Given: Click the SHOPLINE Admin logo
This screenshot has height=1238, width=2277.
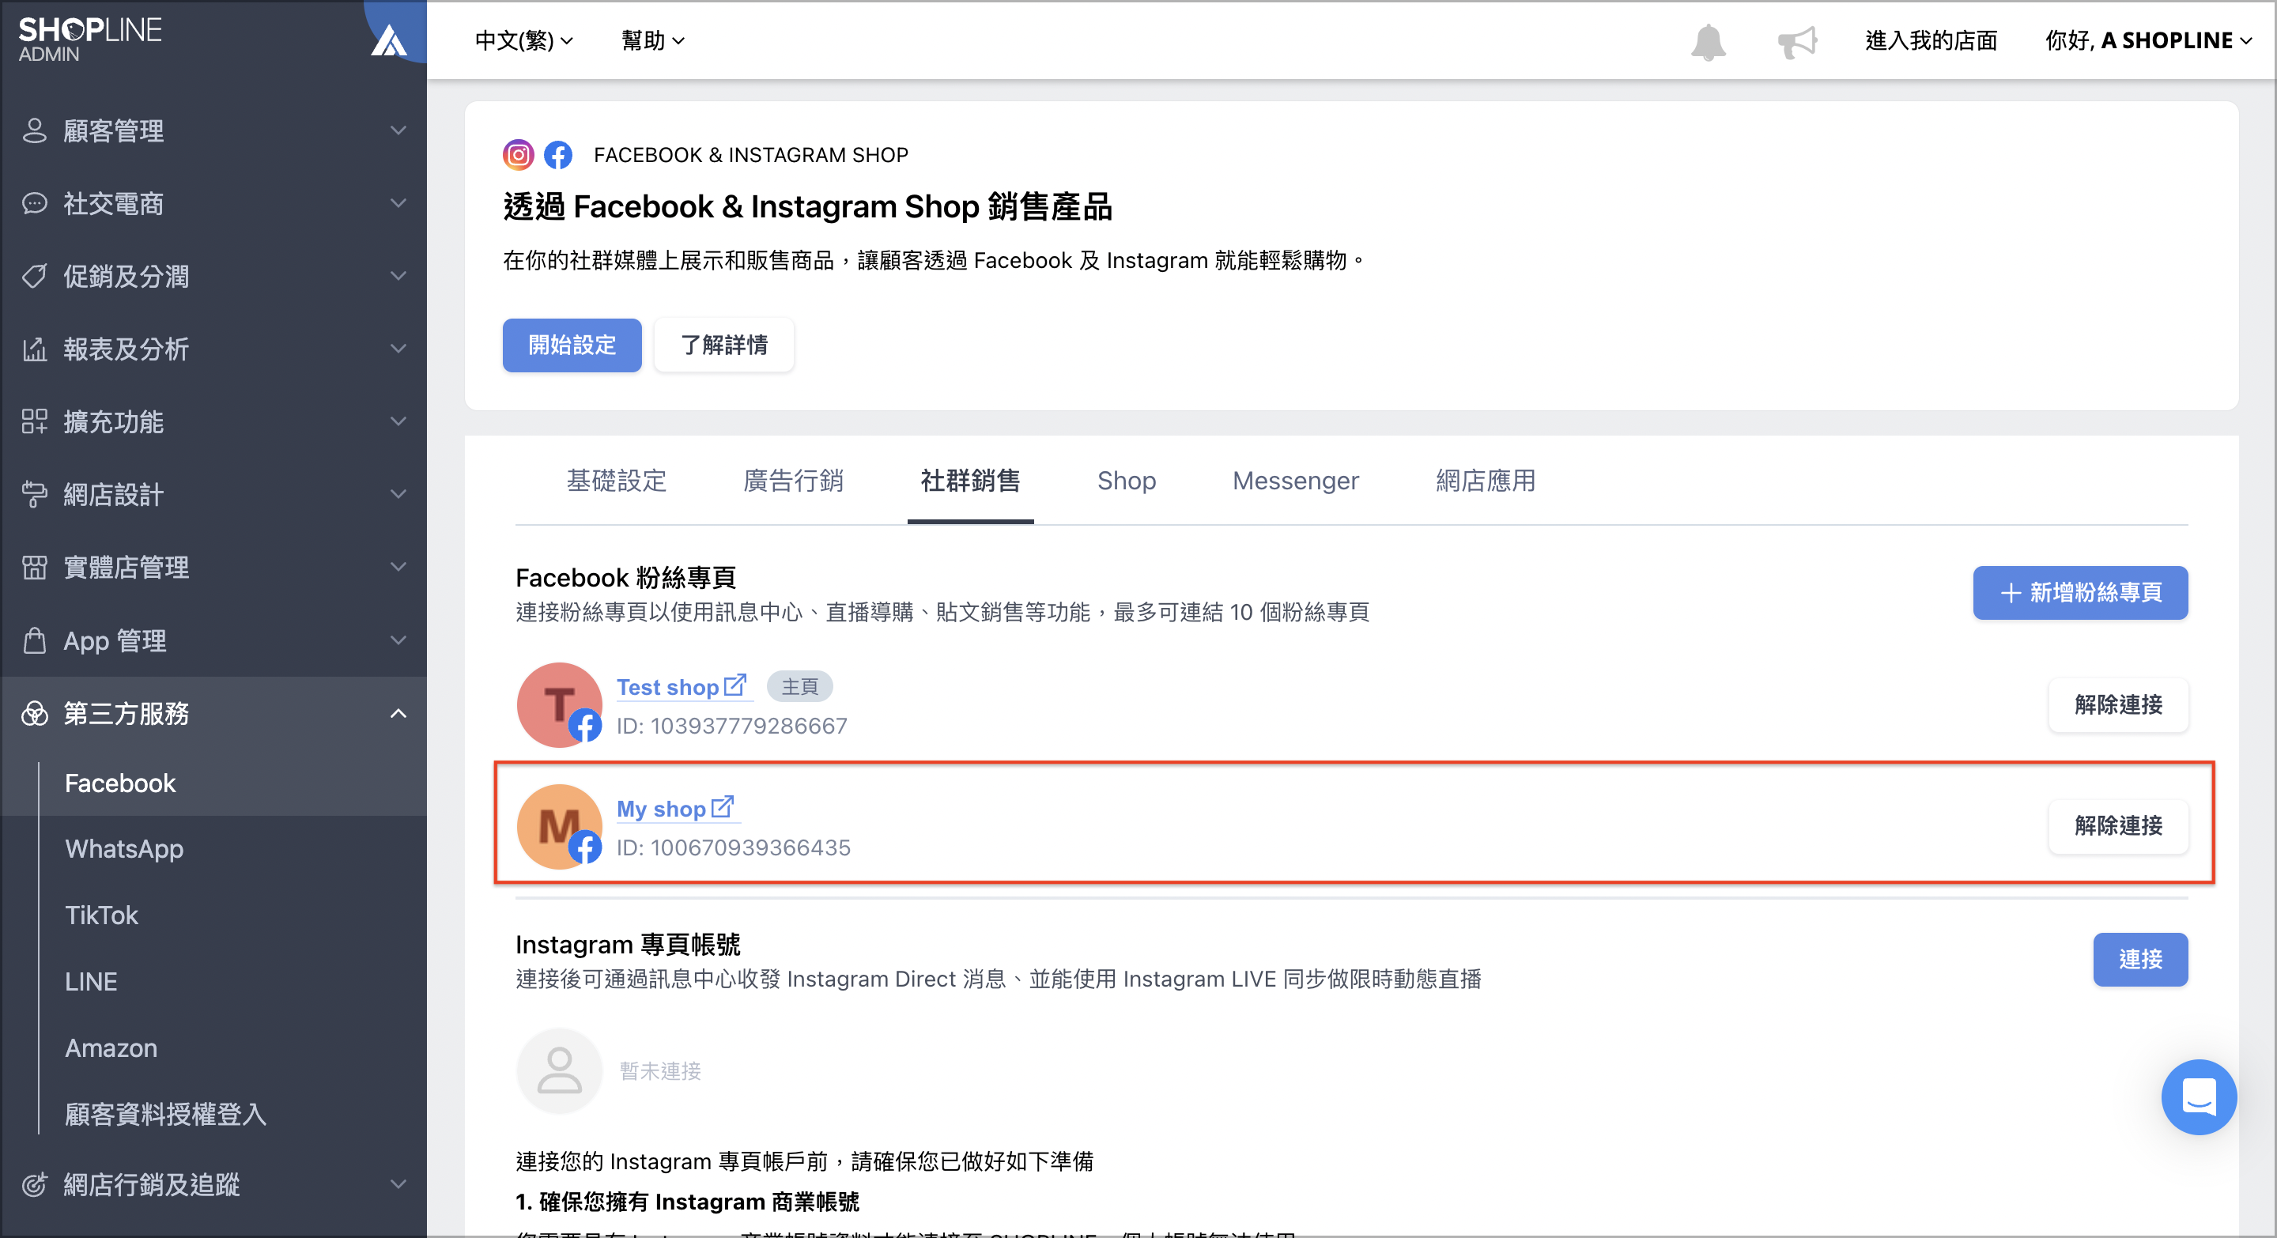Looking at the screenshot, I should coord(90,40).
